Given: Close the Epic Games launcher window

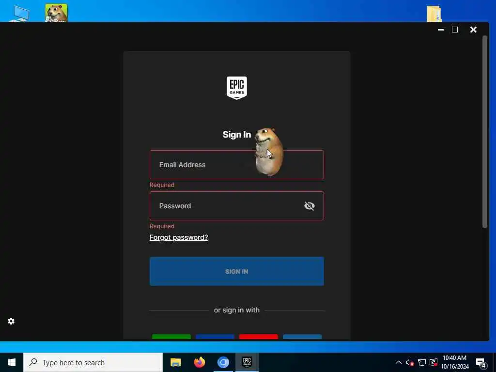Looking at the screenshot, I should [473, 30].
